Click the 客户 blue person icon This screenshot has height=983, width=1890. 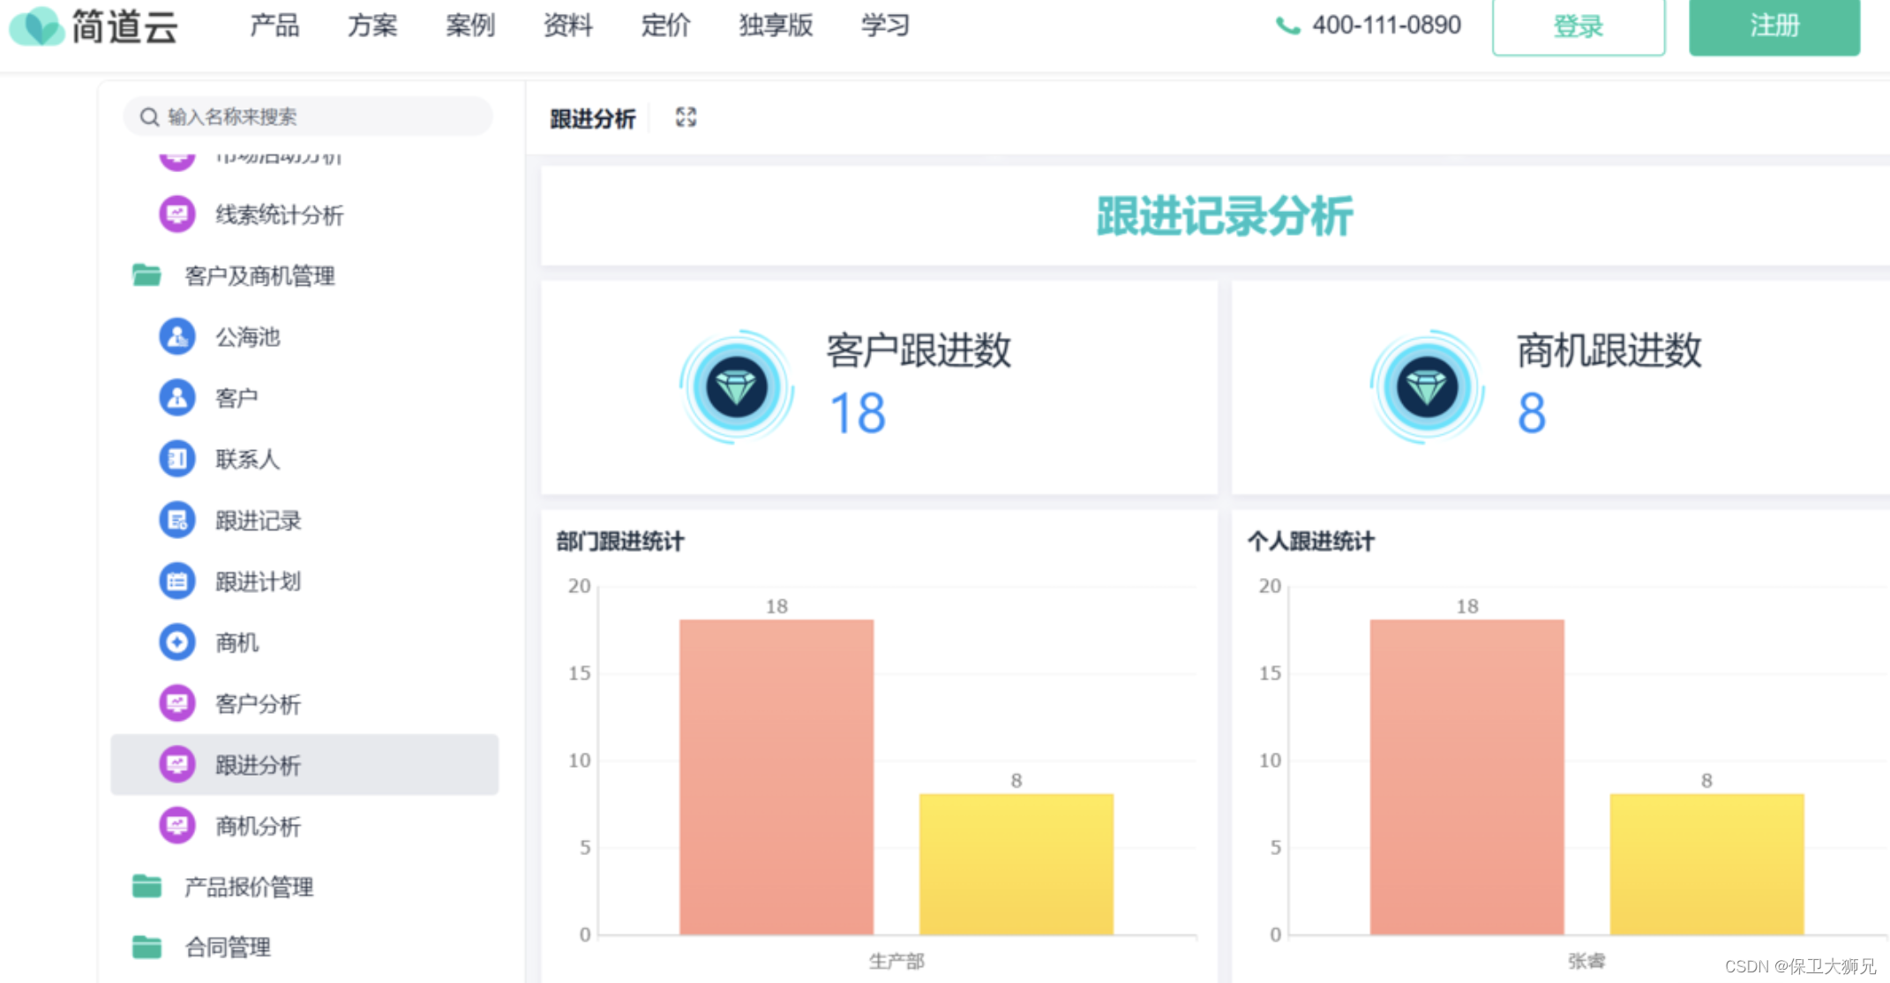(177, 397)
